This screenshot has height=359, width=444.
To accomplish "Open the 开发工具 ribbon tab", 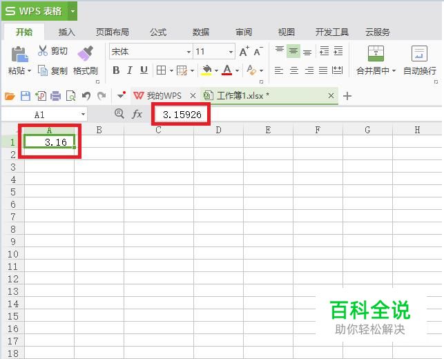I will (x=332, y=32).
